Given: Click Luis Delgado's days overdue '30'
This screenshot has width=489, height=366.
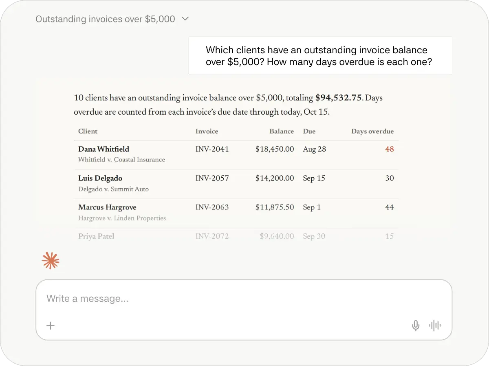Looking at the screenshot, I should [x=390, y=178].
